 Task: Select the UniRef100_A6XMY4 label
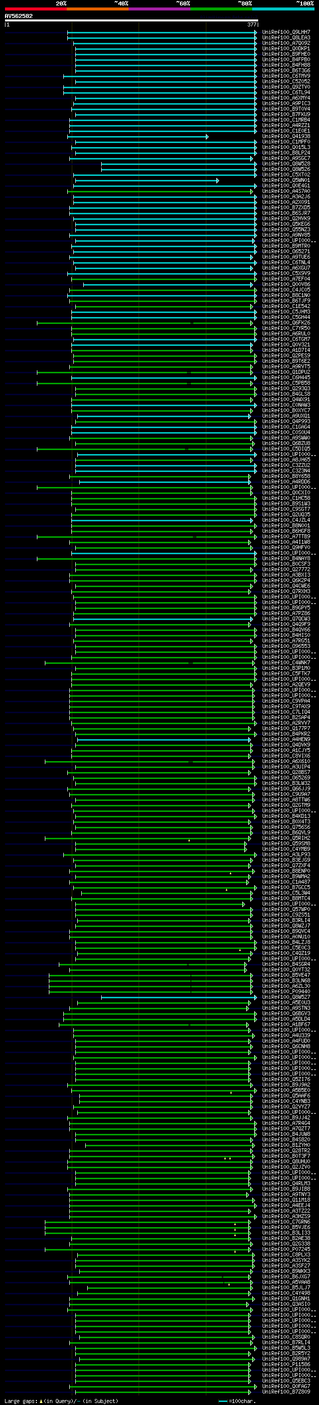point(286,98)
